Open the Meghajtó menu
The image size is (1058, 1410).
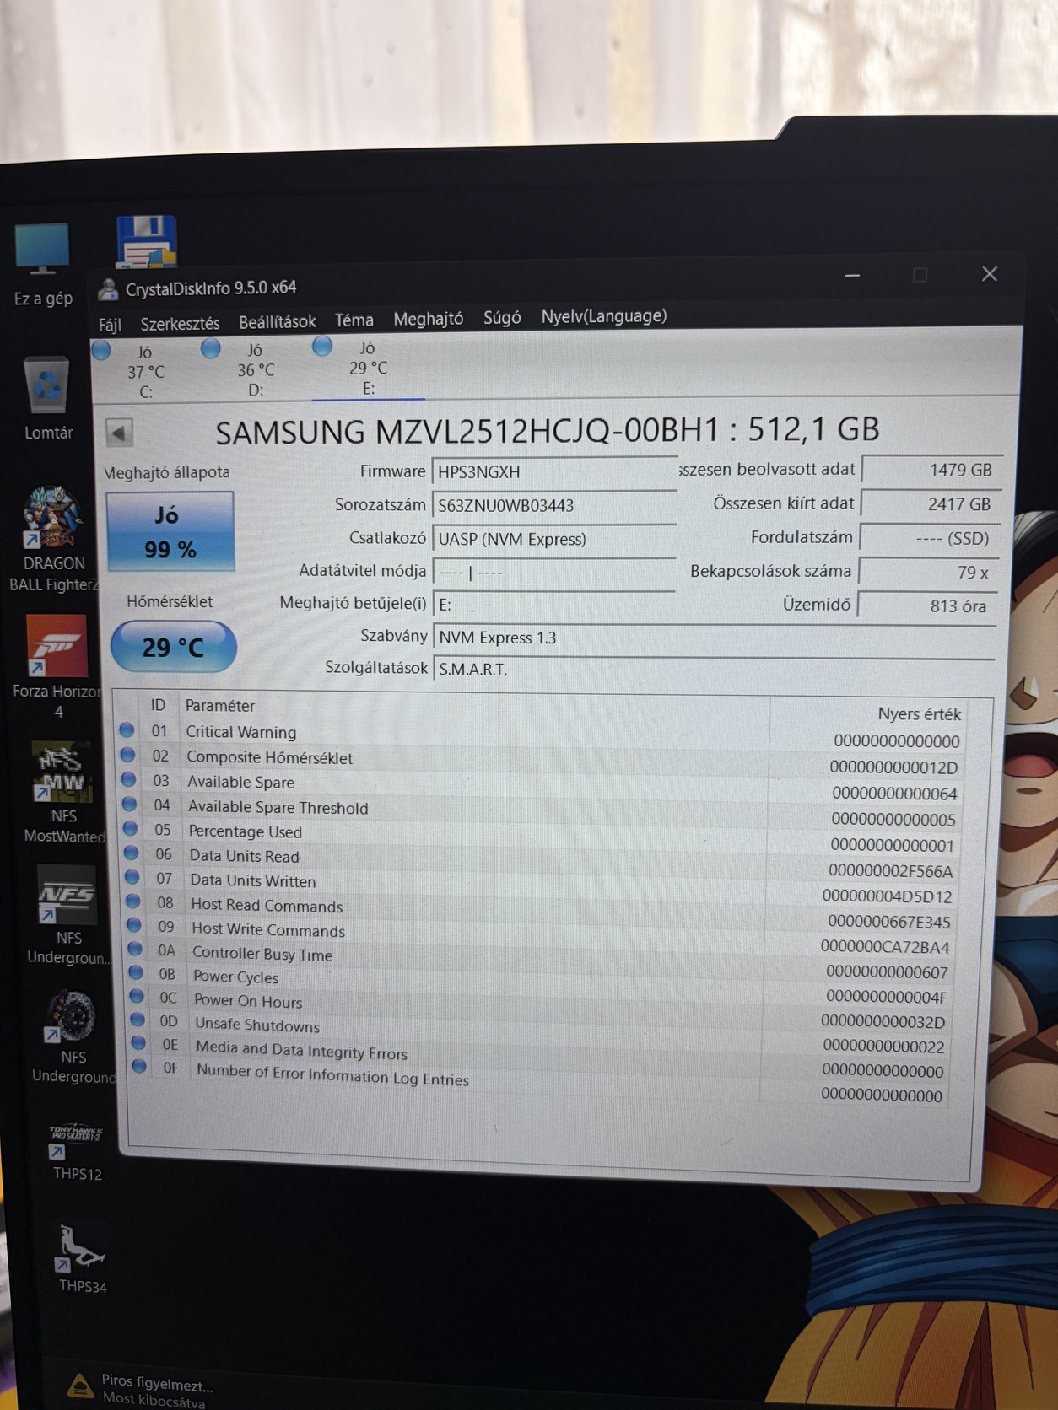428,319
